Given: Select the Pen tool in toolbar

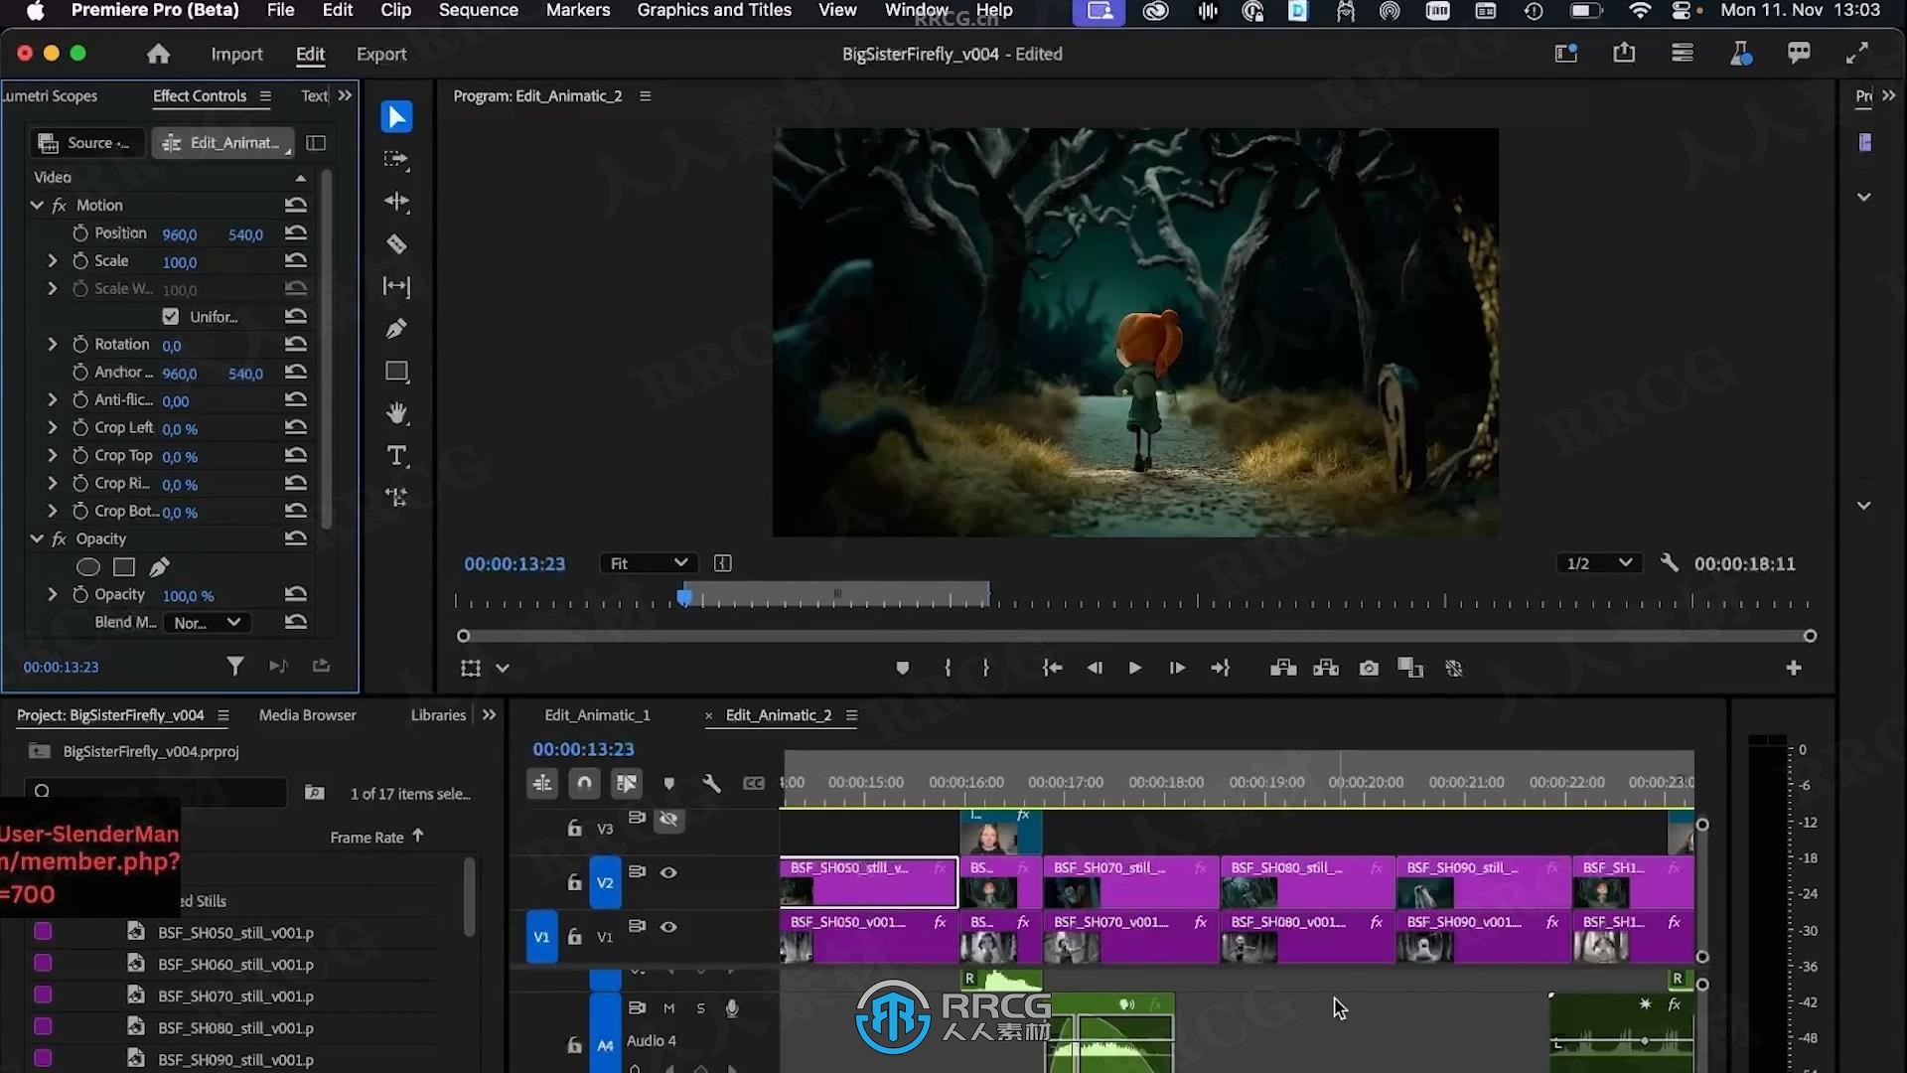Looking at the screenshot, I should click(396, 329).
